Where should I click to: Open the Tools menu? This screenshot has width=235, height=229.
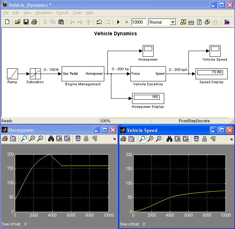coord(77,13)
